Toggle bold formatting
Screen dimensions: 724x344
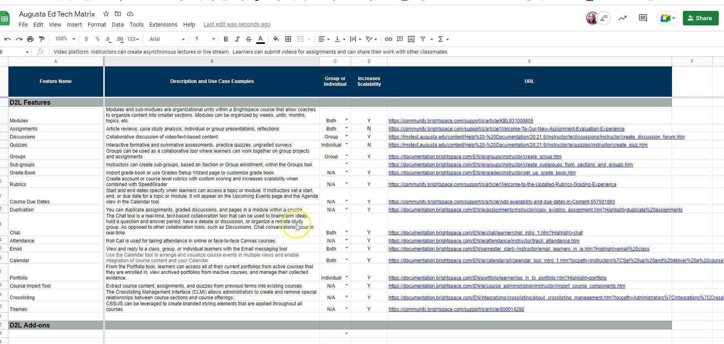(226, 39)
